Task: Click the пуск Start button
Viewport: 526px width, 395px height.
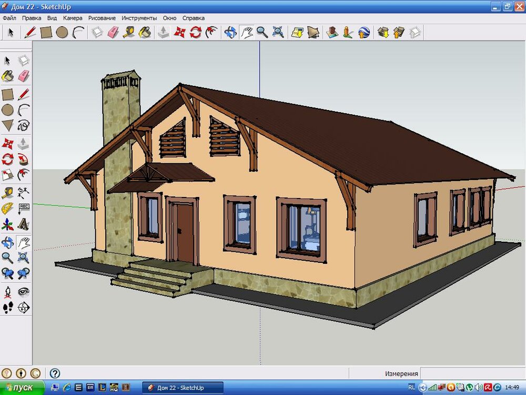Action: pyautogui.click(x=19, y=388)
